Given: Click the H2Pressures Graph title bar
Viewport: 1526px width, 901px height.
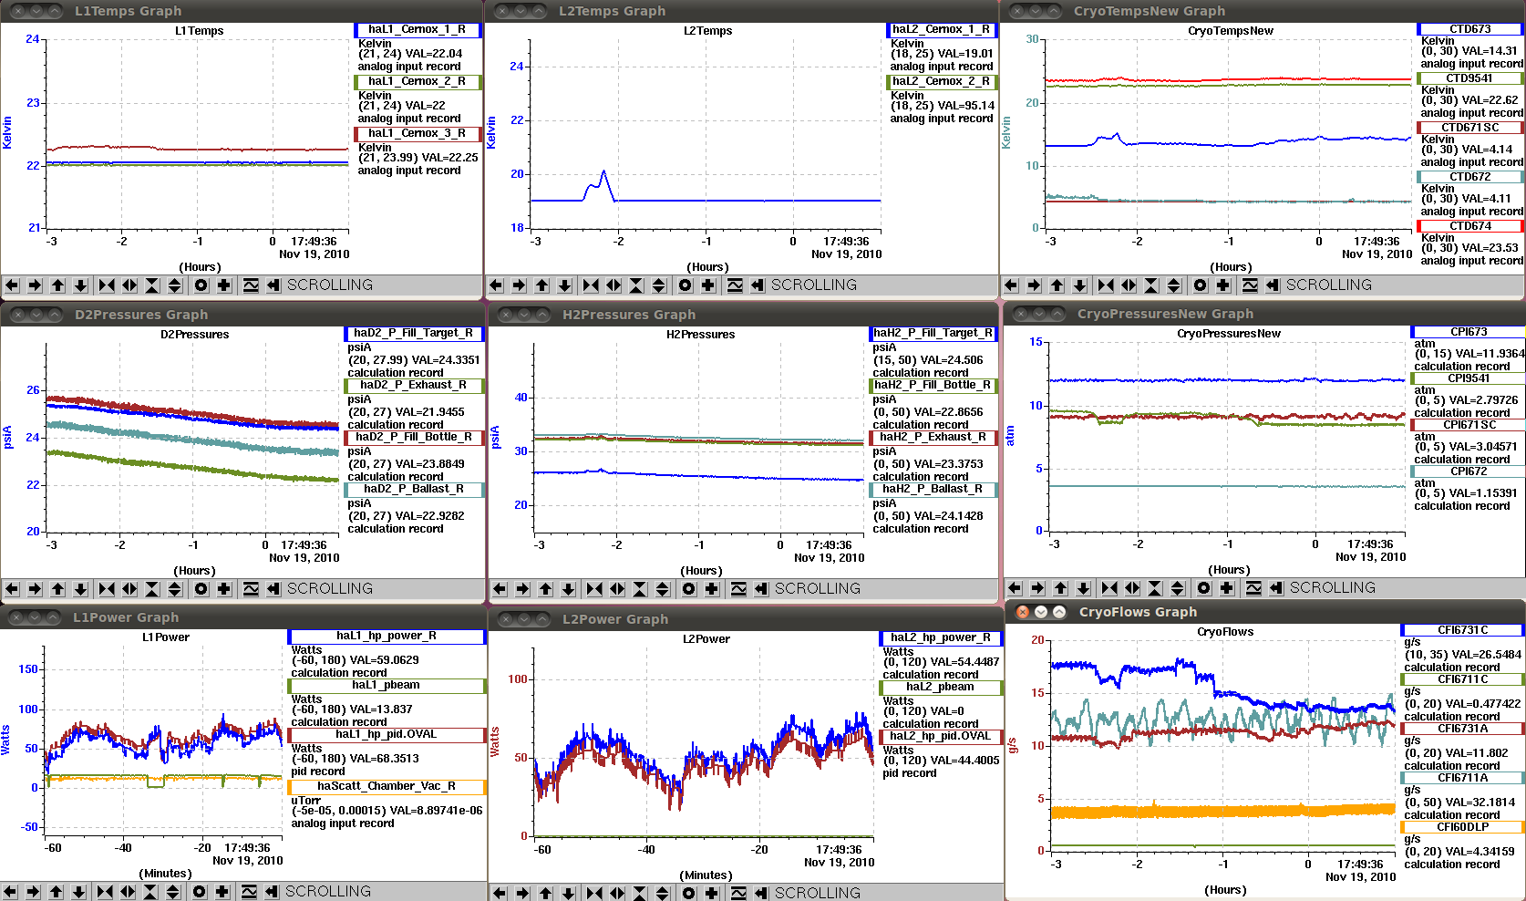Looking at the screenshot, I should [x=744, y=315].
